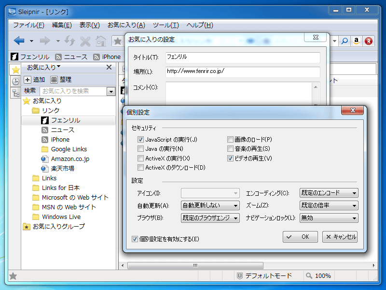The height and width of the screenshot is (290, 386).
Task: Click the 追加 (add) favorites icon
Action: [x=28, y=80]
